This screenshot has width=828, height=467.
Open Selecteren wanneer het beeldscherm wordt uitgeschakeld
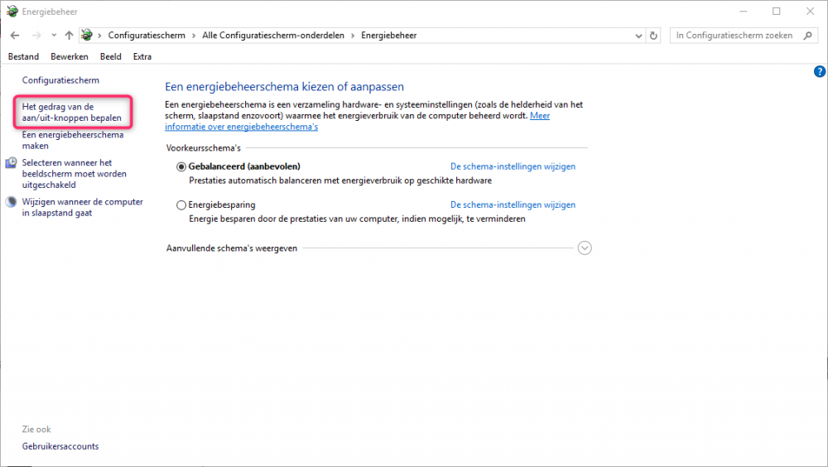[x=74, y=174]
